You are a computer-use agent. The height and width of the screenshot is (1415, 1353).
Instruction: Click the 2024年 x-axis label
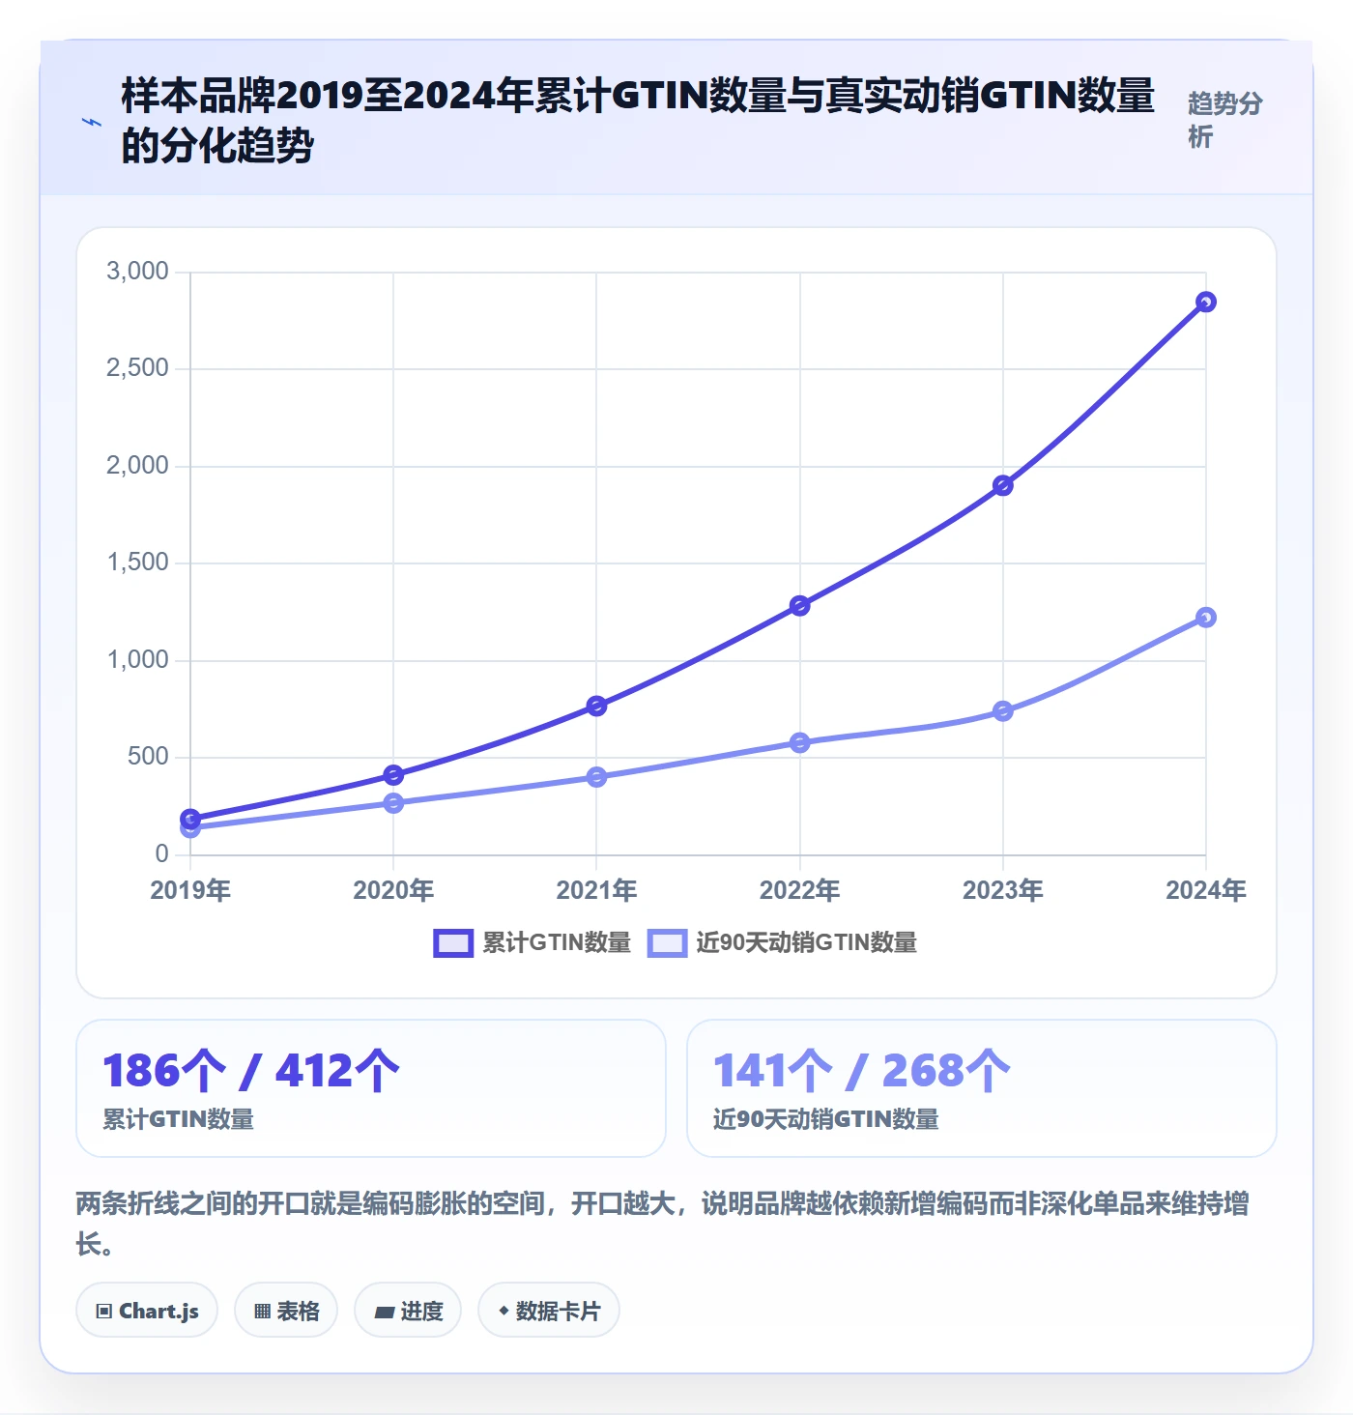click(x=1206, y=890)
